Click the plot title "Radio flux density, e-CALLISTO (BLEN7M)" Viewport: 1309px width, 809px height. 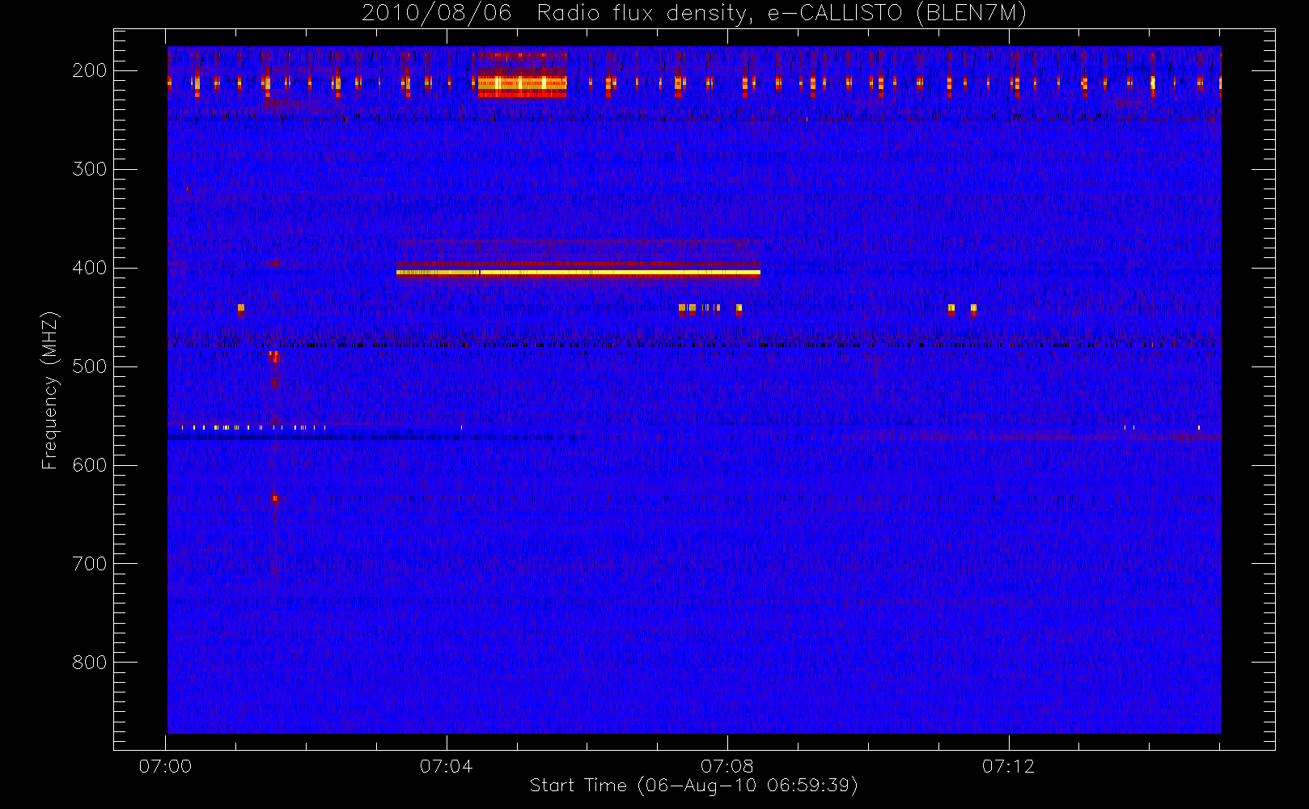click(x=782, y=14)
